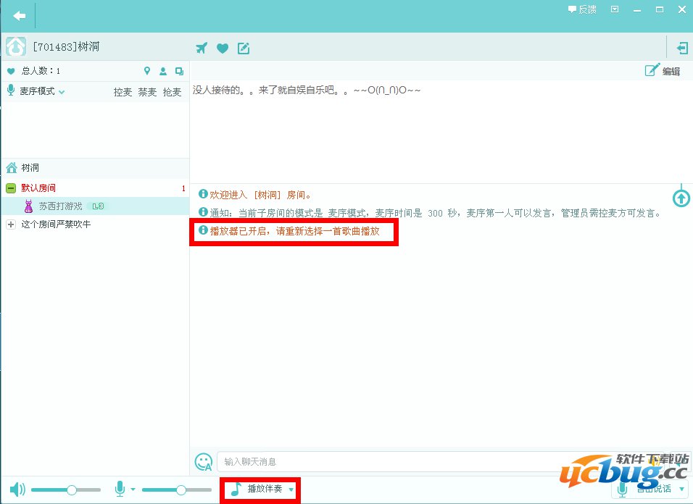Open the compose icon beside the heart
Screen dimensions: 693x504
[244, 48]
